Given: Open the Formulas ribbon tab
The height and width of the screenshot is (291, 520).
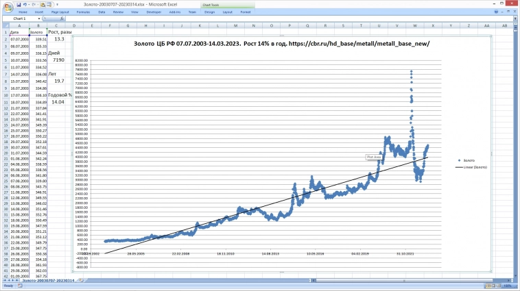Looking at the screenshot, I should [x=83, y=12].
